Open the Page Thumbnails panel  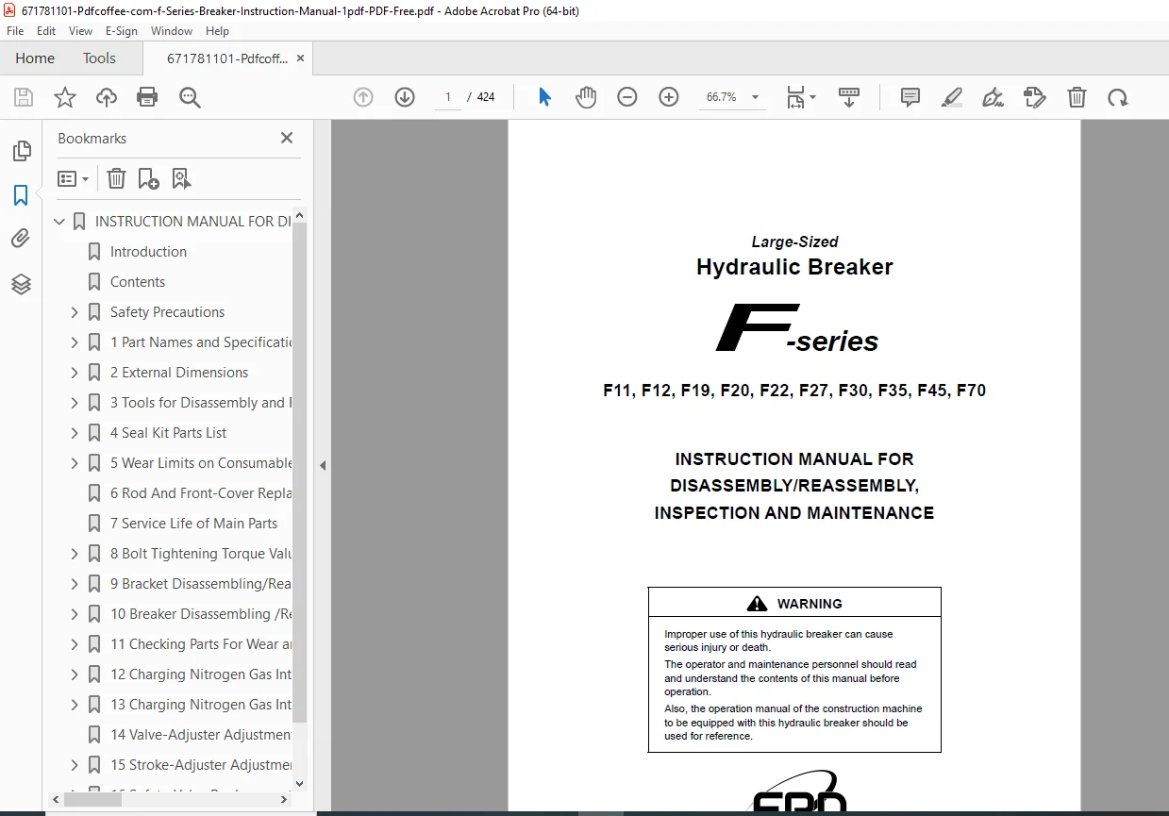click(x=21, y=151)
